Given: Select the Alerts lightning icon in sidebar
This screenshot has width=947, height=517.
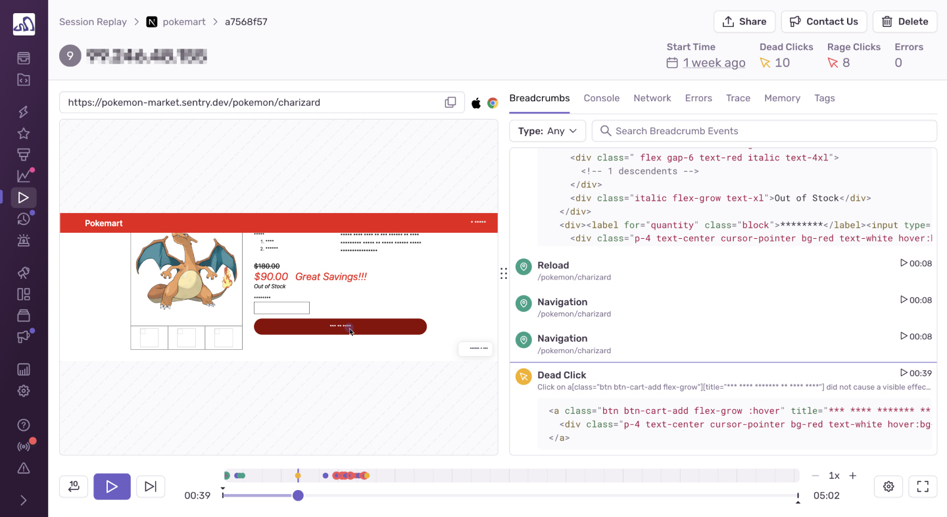Looking at the screenshot, I should (24, 112).
